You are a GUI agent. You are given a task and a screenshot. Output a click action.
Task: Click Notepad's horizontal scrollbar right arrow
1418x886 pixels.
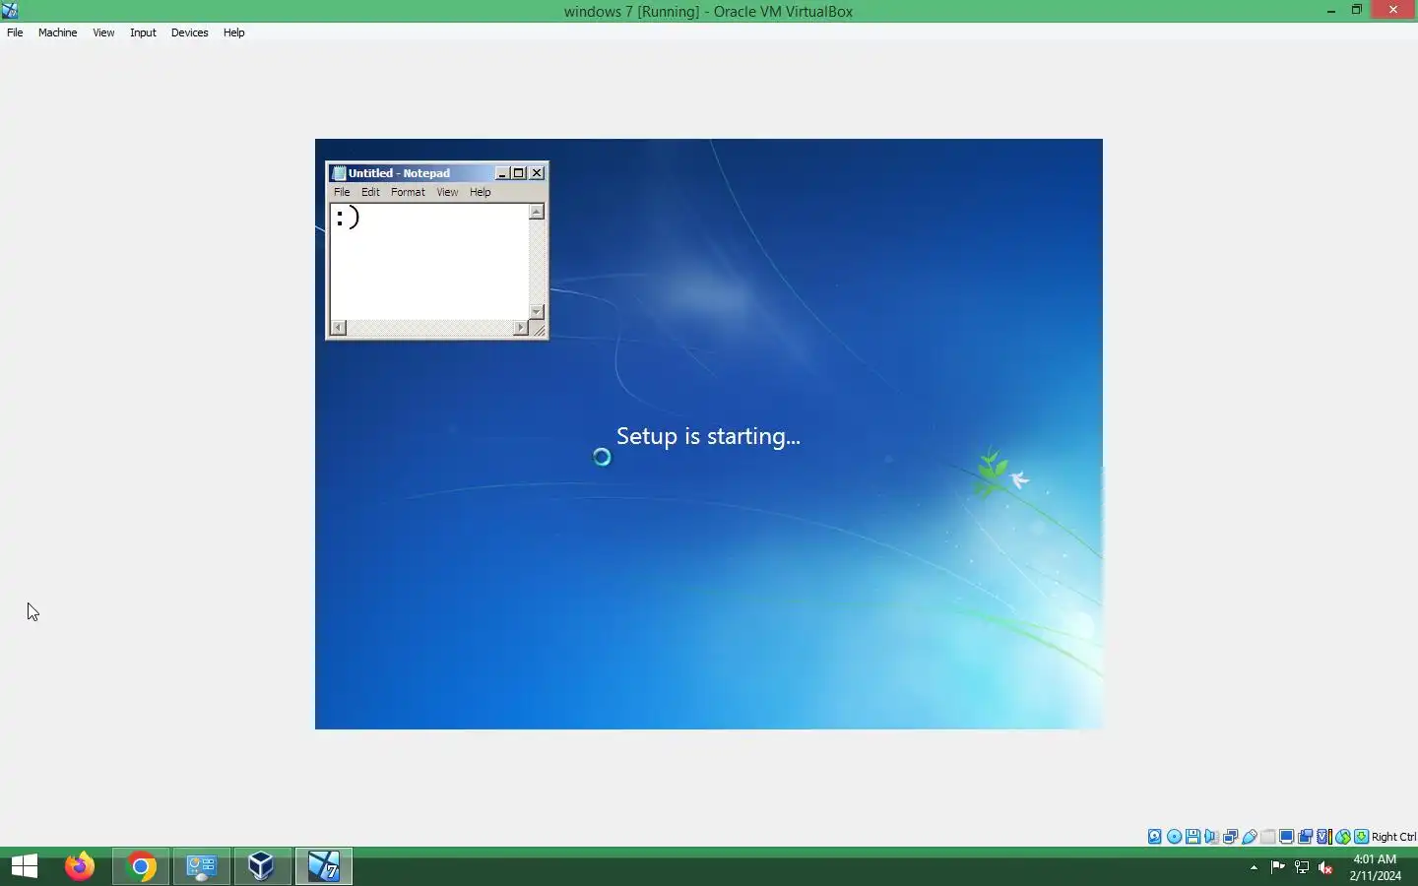521,328
